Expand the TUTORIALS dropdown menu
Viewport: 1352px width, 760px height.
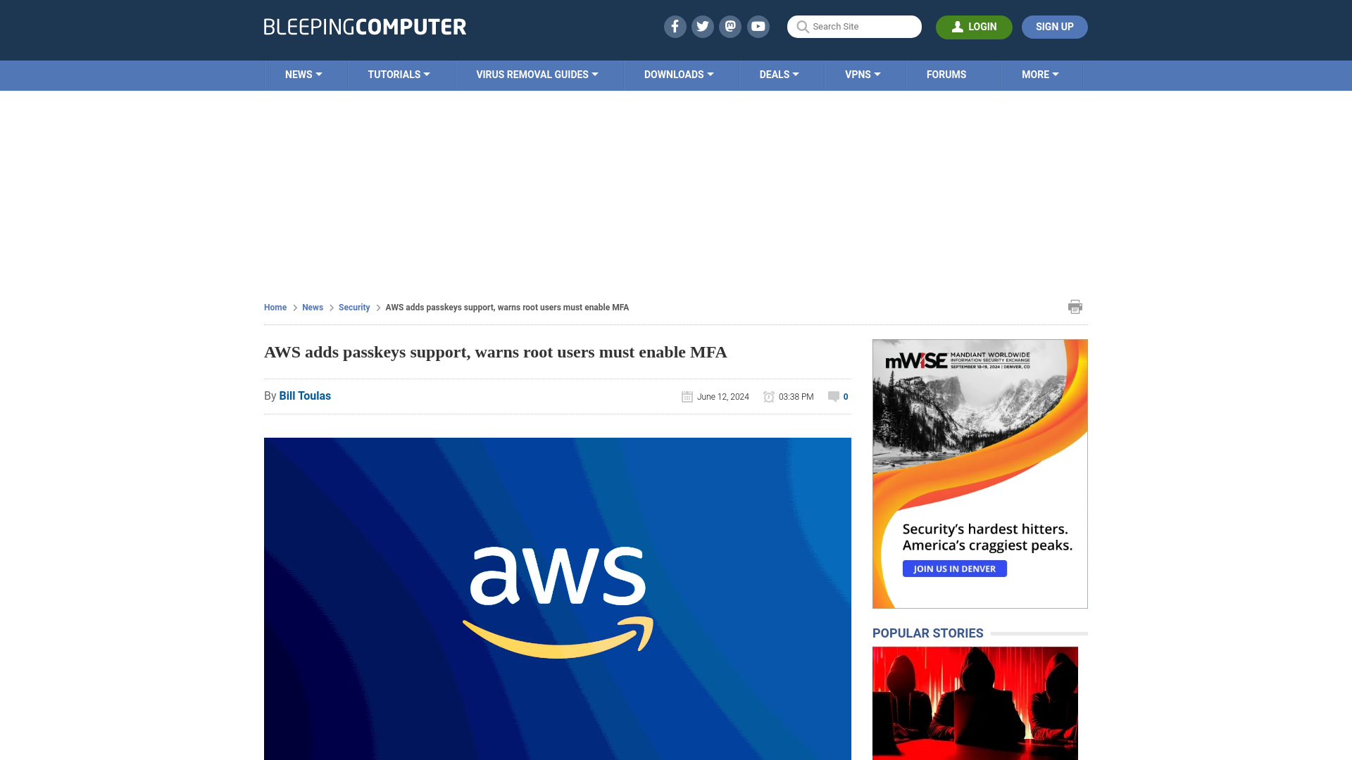(x=399, y=74)
